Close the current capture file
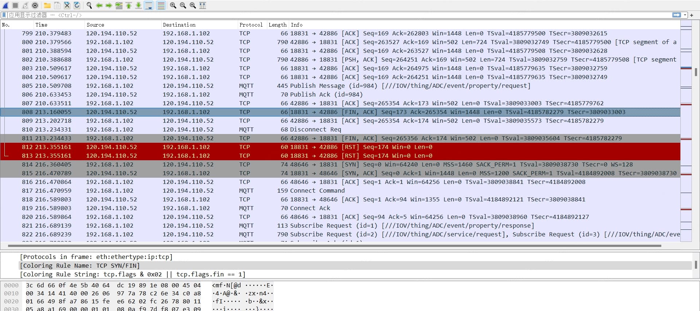 coord(67,5)
